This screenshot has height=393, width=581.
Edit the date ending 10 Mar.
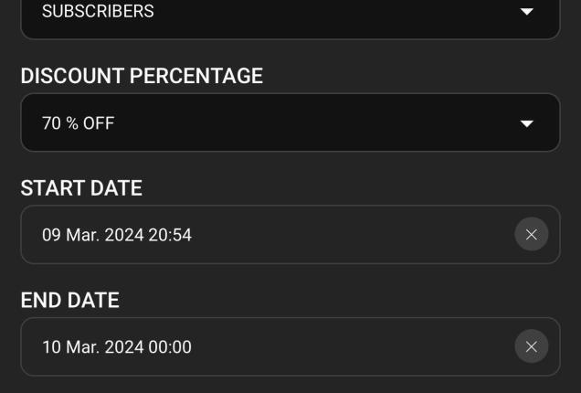117,347
